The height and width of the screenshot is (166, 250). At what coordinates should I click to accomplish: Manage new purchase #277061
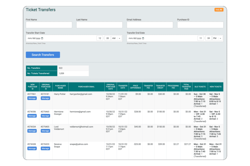pyautogui.click(x=32, y=98)
